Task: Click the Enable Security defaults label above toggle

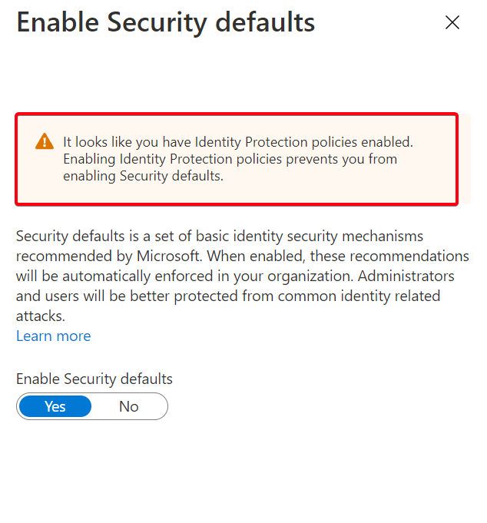Action: pos(94,379)
